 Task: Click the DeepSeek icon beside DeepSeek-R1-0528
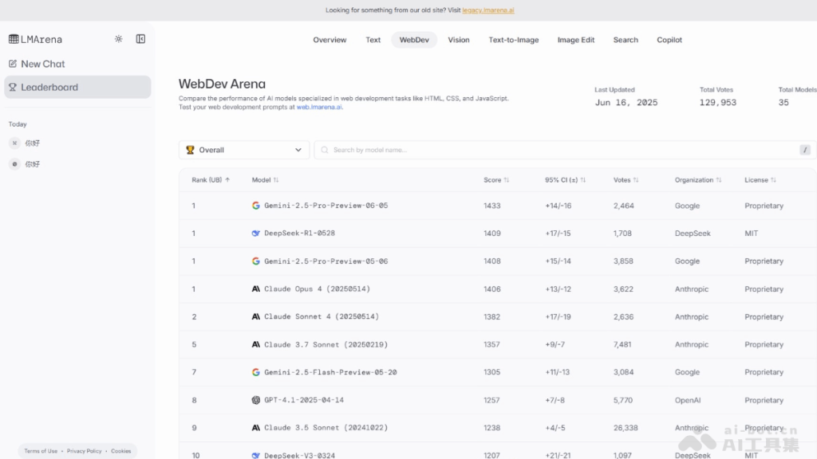pos(256,233)
